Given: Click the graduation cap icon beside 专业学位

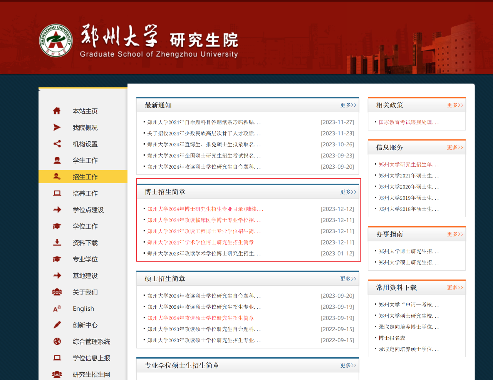Looking at the screenshot, I should click(57, 259).
